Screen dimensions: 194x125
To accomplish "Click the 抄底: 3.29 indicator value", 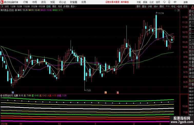I will point(62,95).
